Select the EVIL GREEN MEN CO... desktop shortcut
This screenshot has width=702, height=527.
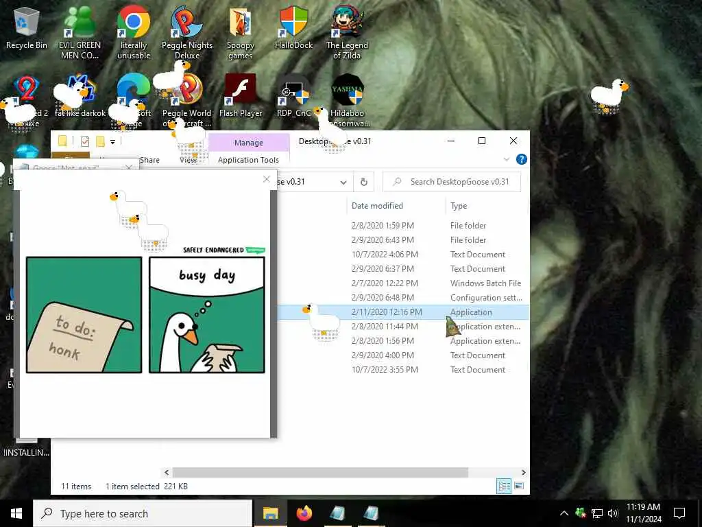(x=80, y=32)
